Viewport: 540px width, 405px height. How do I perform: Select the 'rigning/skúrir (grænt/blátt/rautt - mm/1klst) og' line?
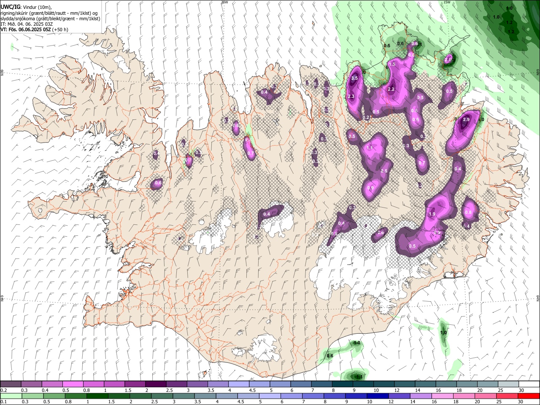point(49,13)
